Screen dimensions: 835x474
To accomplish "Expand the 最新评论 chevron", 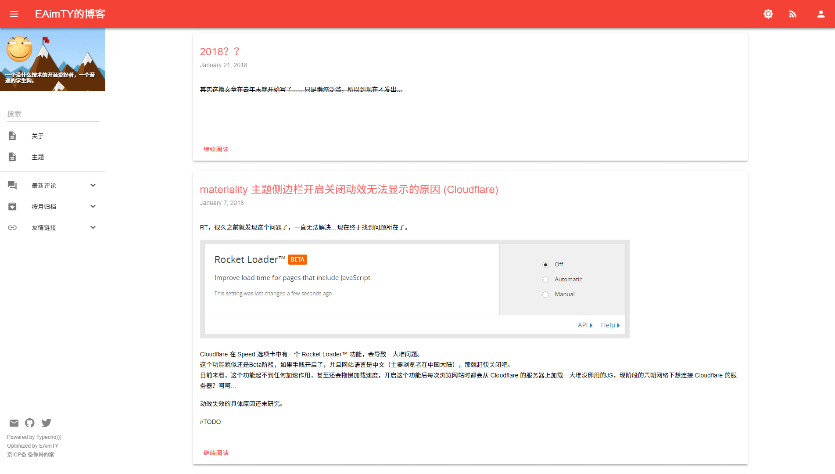I will pyautogui.click(x=93, y=185).
